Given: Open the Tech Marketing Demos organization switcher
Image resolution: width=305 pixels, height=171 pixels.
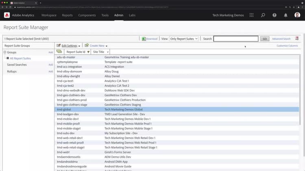Looking at the screenshot, I should click(228, 15).
